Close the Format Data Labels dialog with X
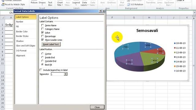The height and width of the screenshot is (110, 196). [x=104, y=11]
